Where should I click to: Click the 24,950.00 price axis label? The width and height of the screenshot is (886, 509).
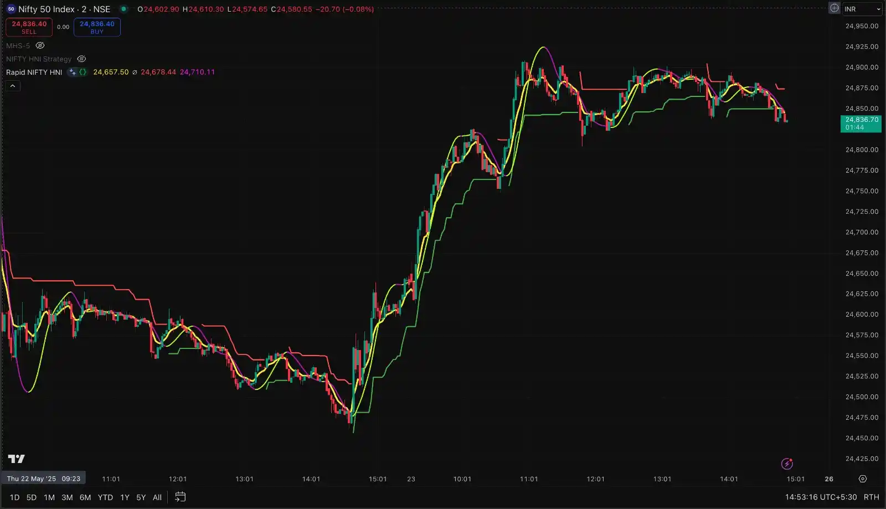(862, 26)
